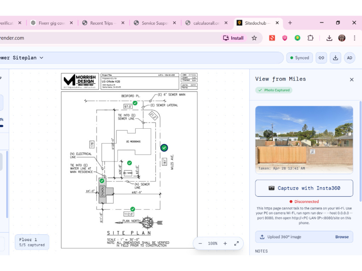Click Browse to upload an image

[342, 237]
